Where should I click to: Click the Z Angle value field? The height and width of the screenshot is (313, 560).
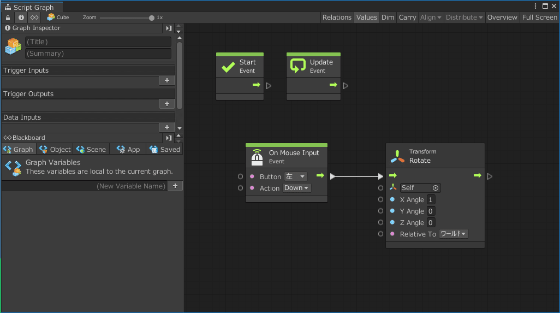pos(431,223)
